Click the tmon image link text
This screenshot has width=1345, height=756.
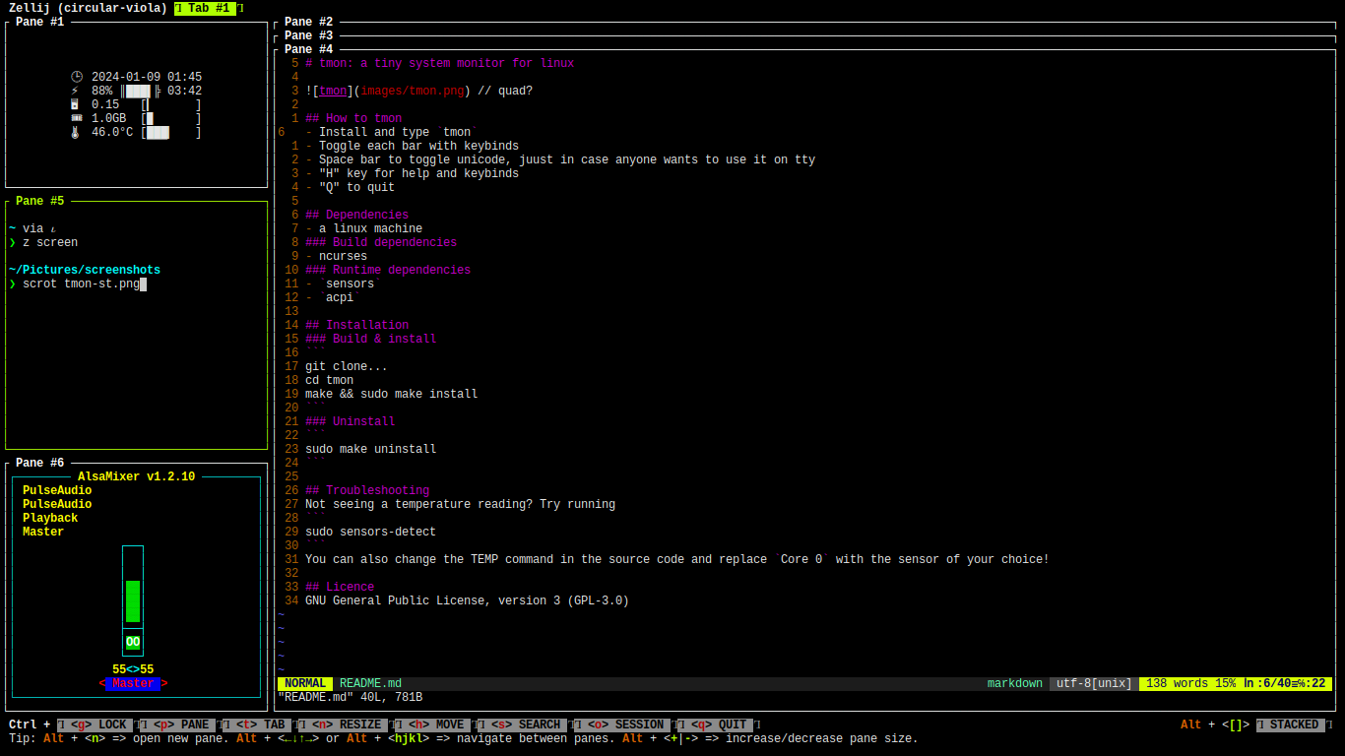click(x=333, y=91)
